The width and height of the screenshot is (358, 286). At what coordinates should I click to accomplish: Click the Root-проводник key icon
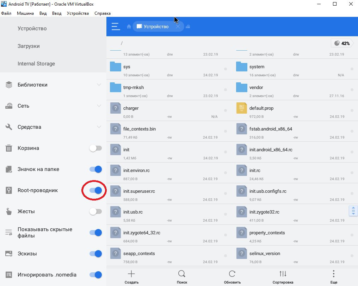pos(9,190)
